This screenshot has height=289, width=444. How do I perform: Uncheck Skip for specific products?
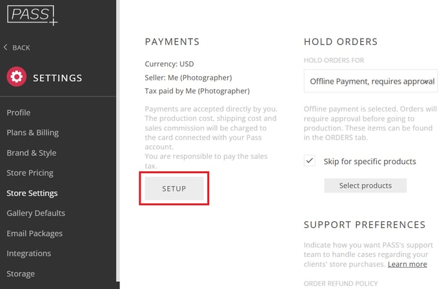point(310,161)
